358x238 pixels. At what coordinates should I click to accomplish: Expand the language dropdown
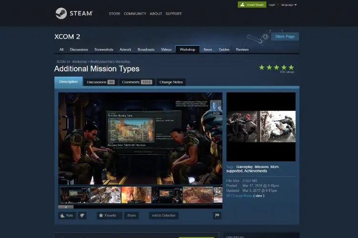[289, 5]
